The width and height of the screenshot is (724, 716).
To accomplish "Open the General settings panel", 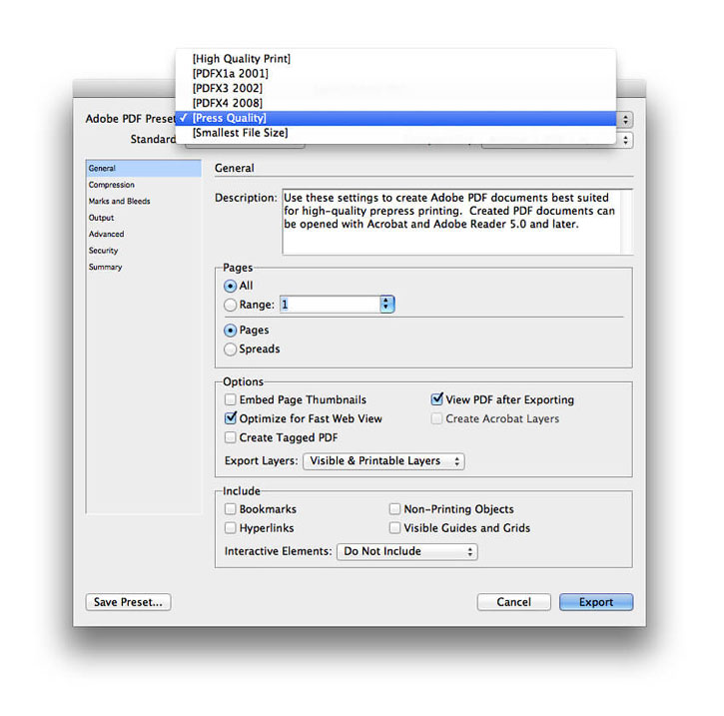I will pos(144,168).
